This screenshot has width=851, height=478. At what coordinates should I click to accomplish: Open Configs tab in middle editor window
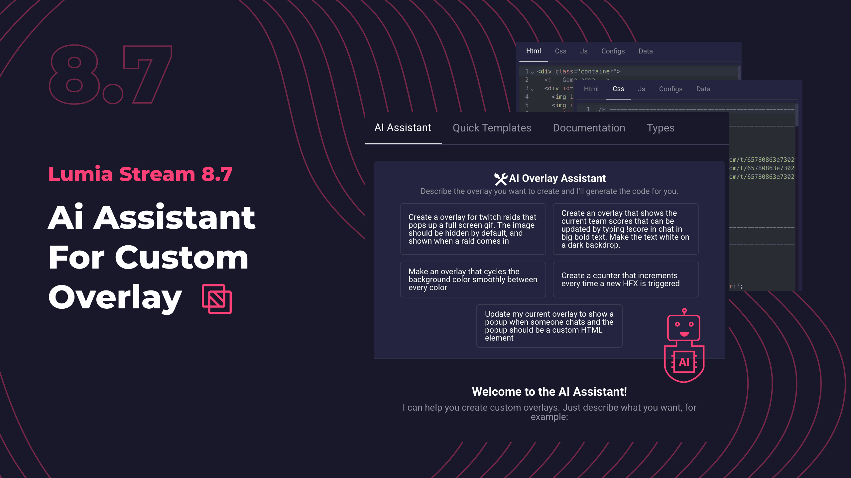(671, 89)
